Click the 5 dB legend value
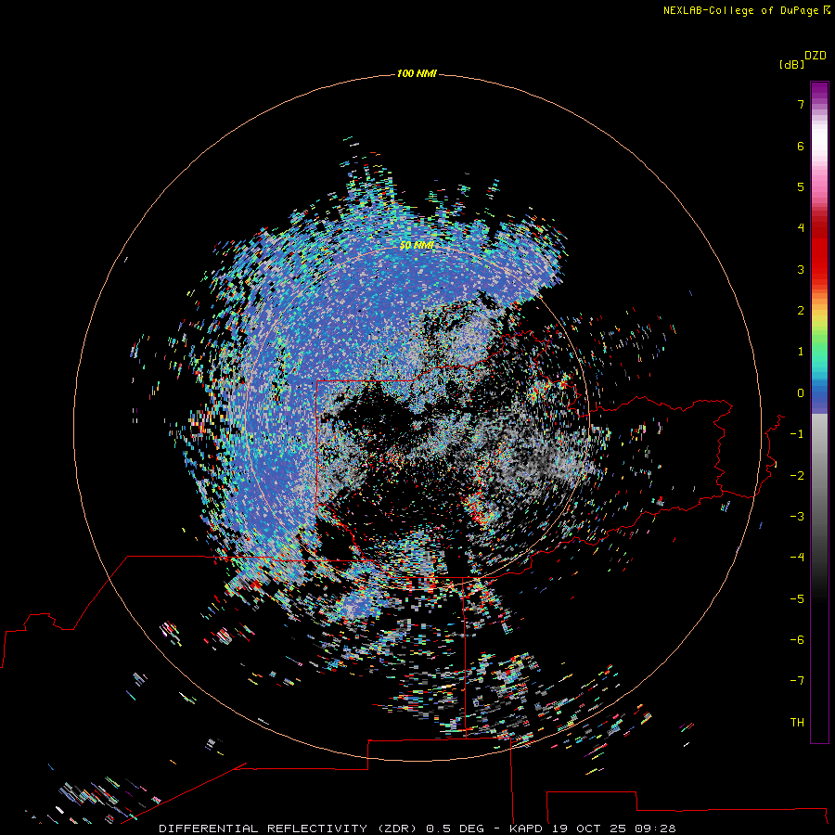 point(801,186)
